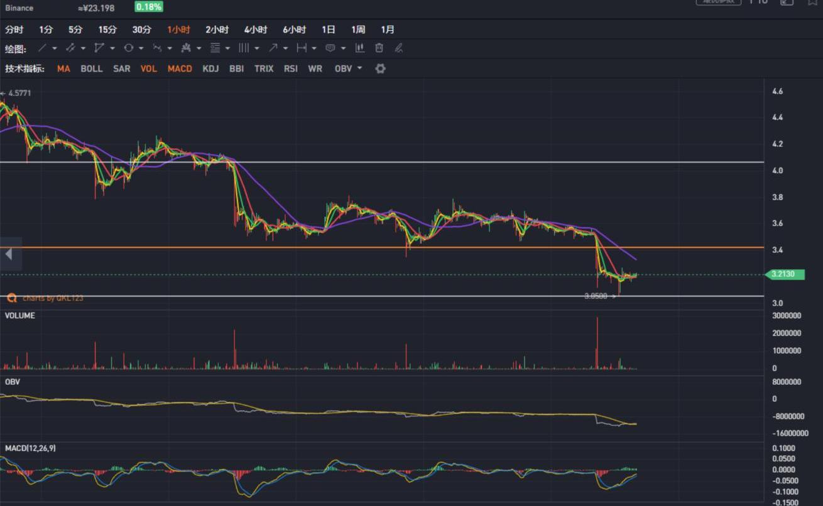
Task: Choose the arrow drawing tool
Action: click(x=273, y=48)
